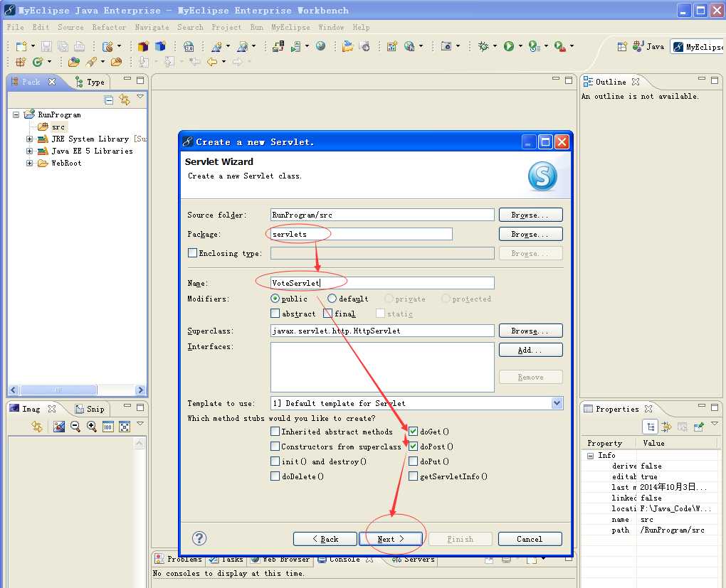
Task: Enable the doPut() checkbox
Action: pyautogui.click(x=413, y=461)
